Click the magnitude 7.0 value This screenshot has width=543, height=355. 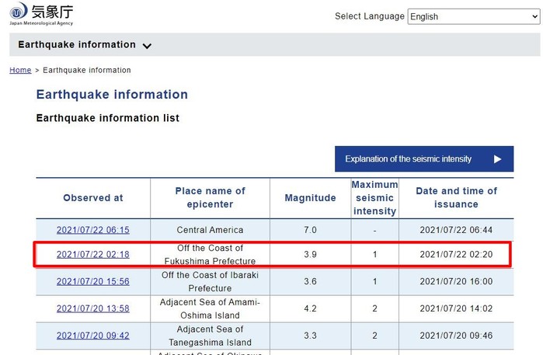pos(310,230)
